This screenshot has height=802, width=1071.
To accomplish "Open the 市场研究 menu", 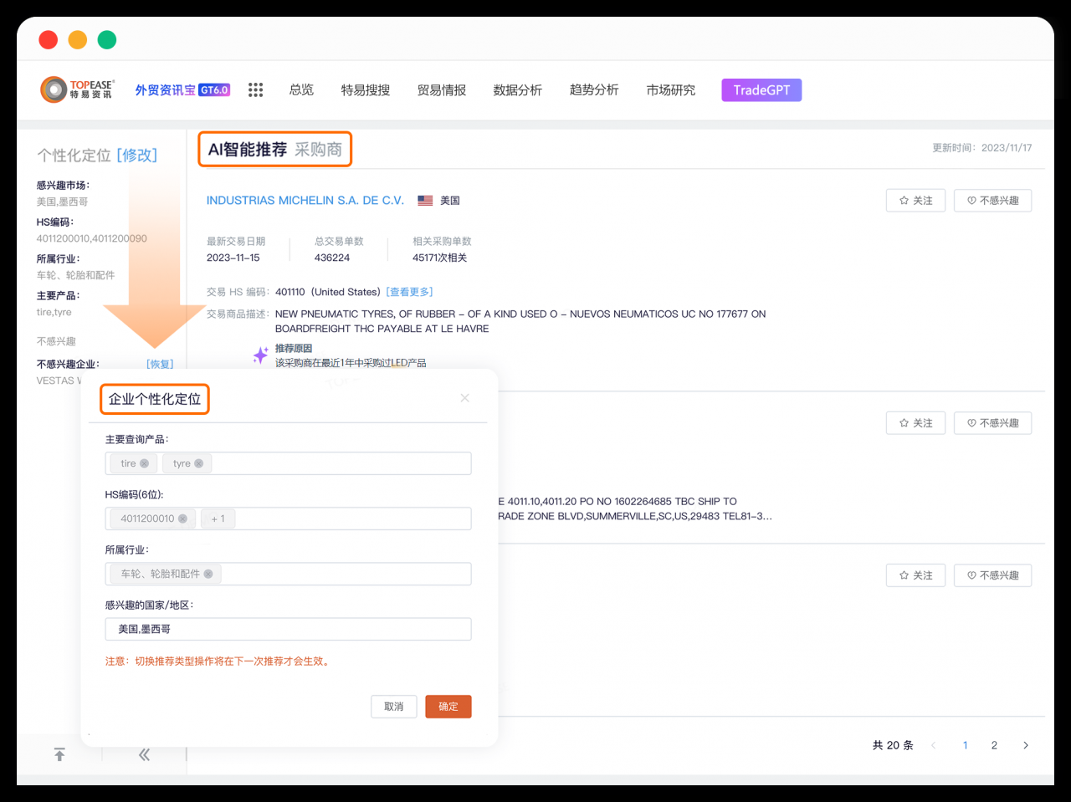I will point(671,89).
